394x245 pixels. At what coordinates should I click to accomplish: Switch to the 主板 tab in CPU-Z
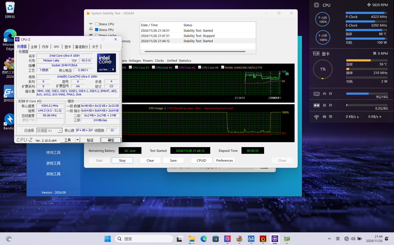34,47
